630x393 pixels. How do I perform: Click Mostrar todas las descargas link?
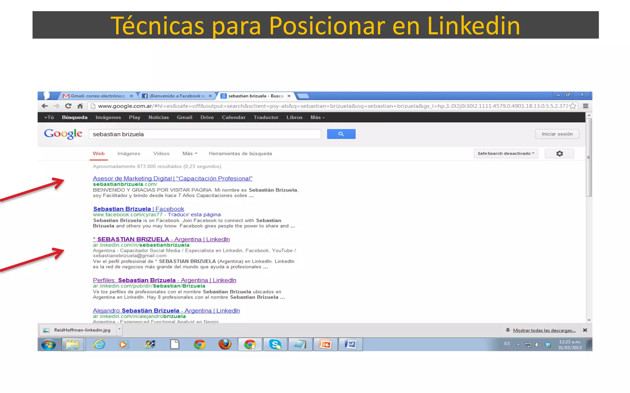[x=544, y=330]
